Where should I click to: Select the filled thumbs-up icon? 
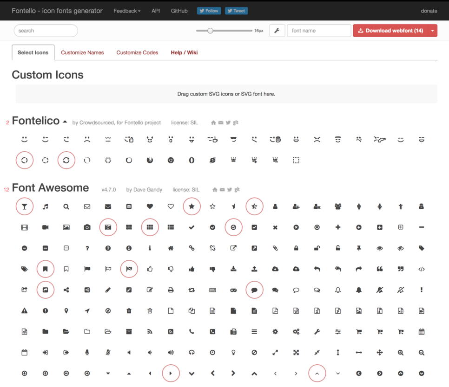191,269
